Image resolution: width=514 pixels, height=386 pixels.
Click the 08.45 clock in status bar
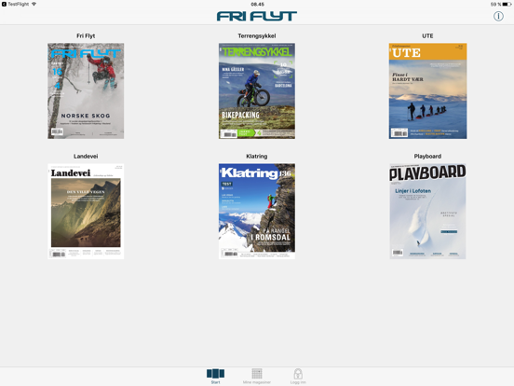pyautogui.click(x=257, y=5)
